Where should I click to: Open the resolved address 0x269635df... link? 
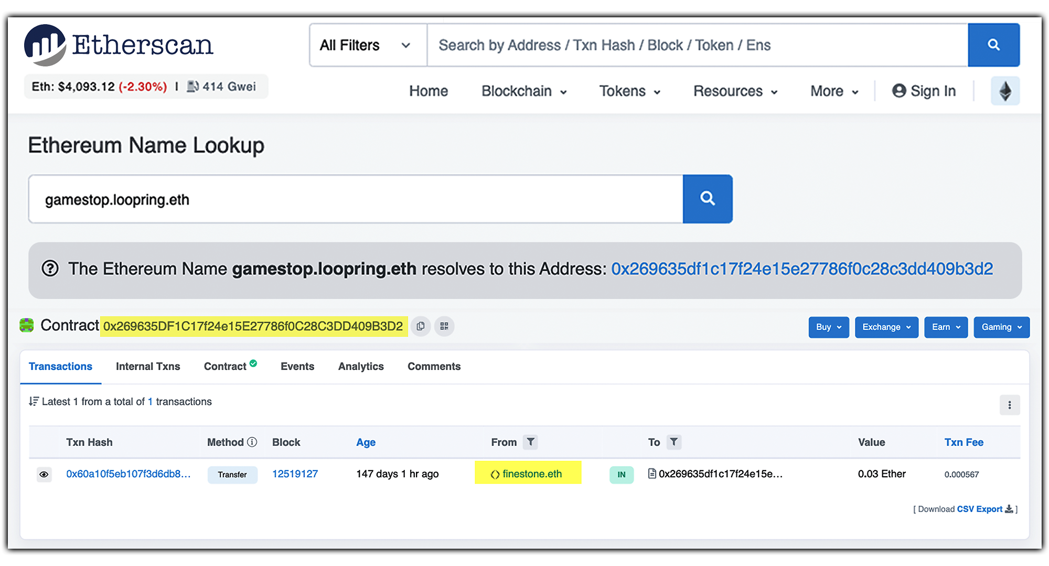pos(802,269)
